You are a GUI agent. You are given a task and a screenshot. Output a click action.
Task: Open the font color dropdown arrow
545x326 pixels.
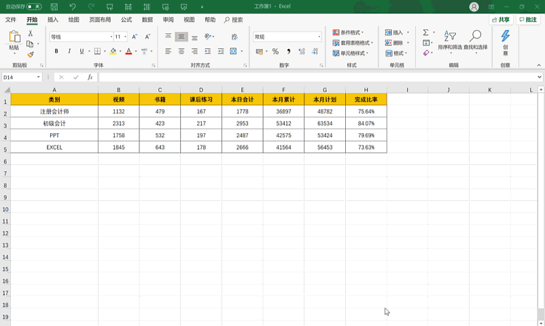coord(136,51)
